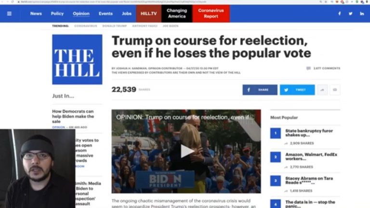Viewport: 370px width, 208px height.
Task: Play the Trump reelection opinion video
Action: [x=186, y=151]
